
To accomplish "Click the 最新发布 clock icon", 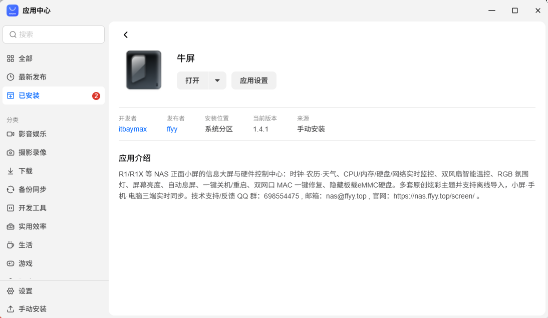I will 11,77.
